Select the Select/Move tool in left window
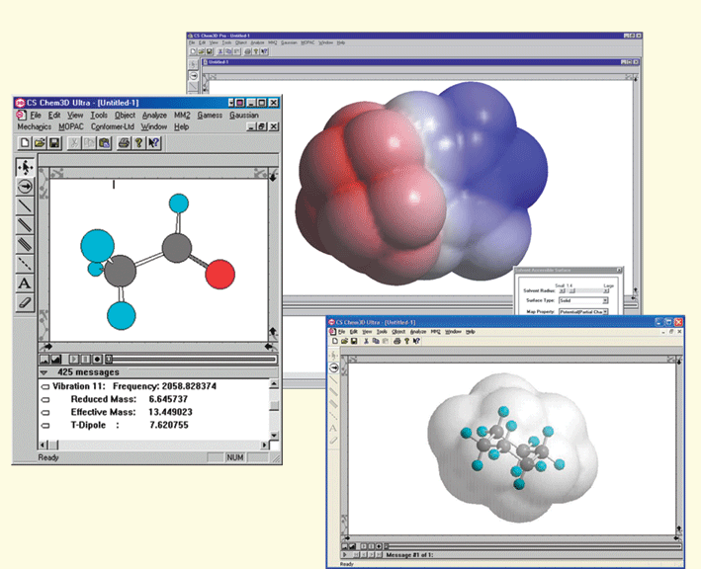 tap(25, 167)
